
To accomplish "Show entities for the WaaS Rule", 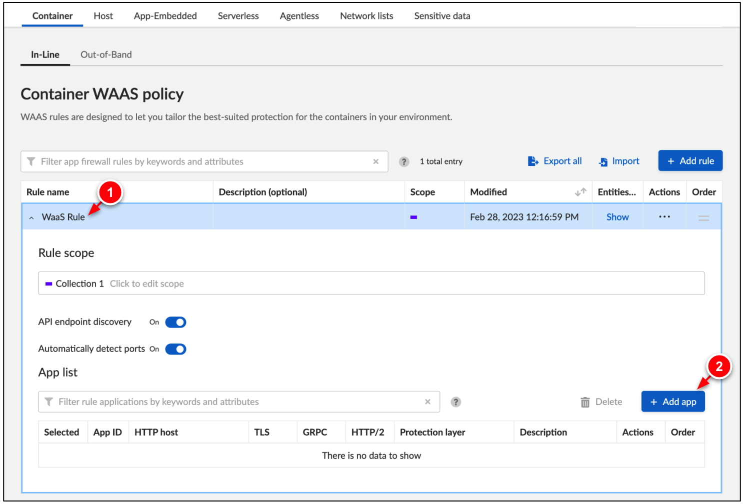I will [617, 216].
